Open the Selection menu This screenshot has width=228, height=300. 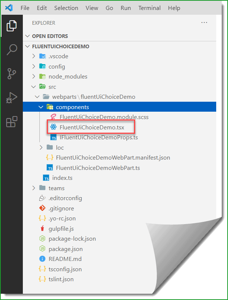pos(66,8)
